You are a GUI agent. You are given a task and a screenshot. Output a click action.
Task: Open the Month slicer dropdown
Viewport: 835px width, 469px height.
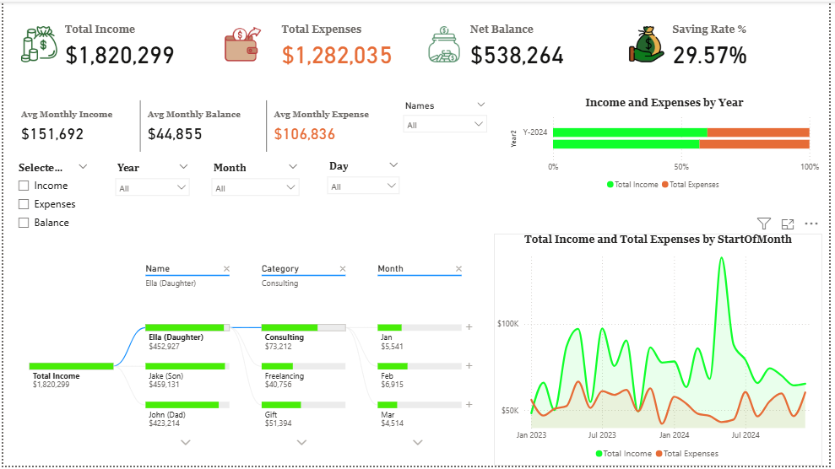256,188
